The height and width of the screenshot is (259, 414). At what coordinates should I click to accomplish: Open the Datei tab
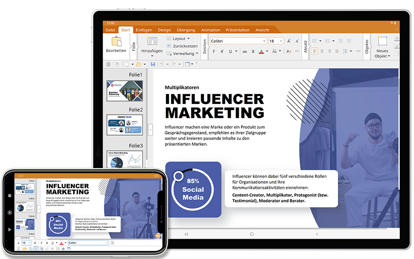click(111, 30)
